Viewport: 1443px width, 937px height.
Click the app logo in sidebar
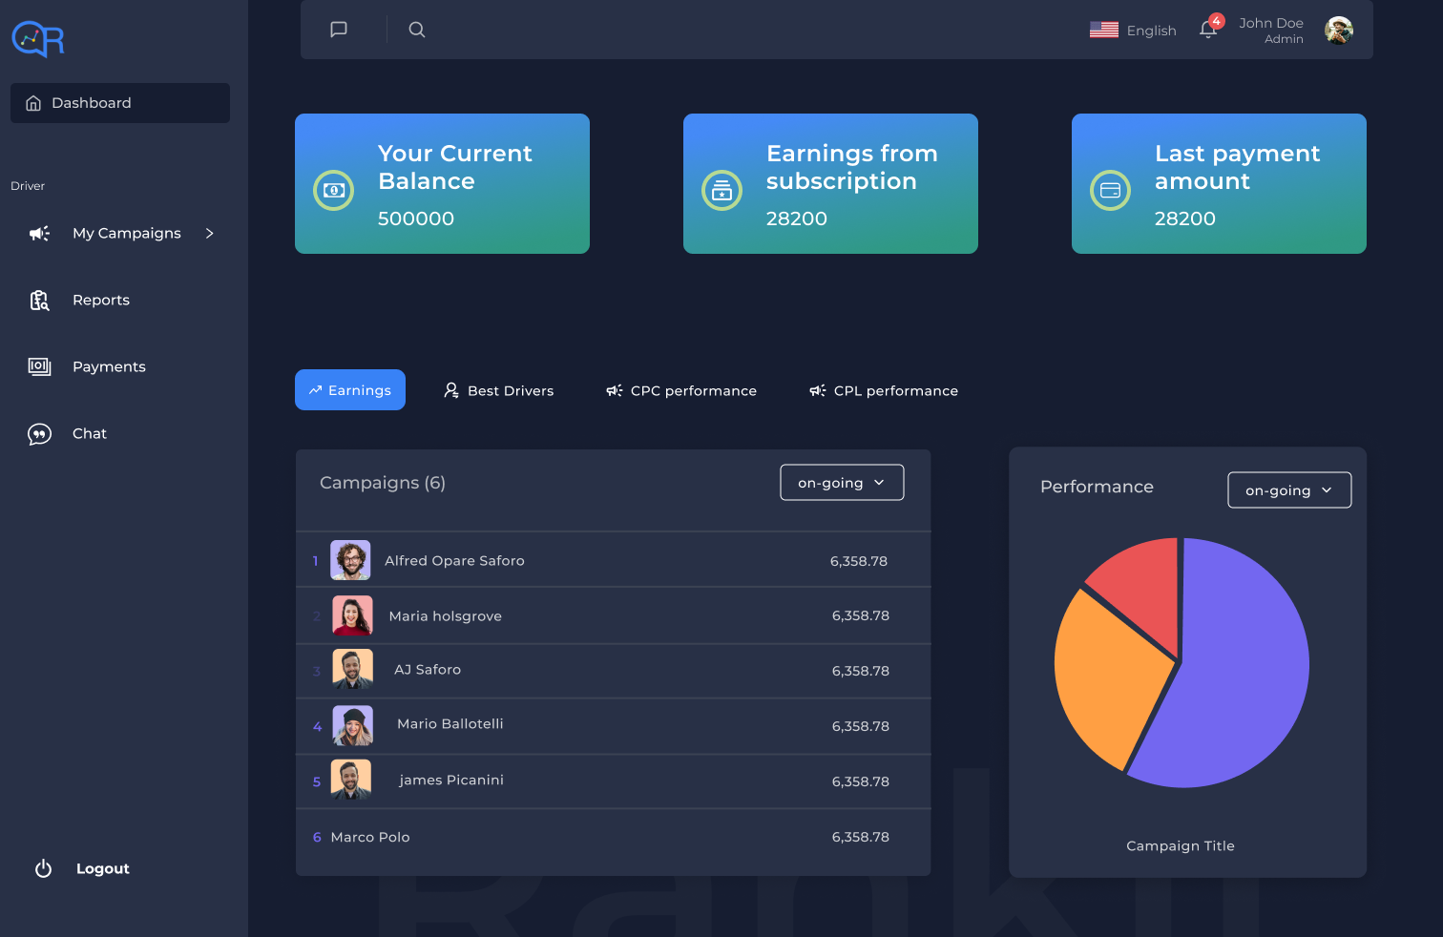tap(38, 39)
